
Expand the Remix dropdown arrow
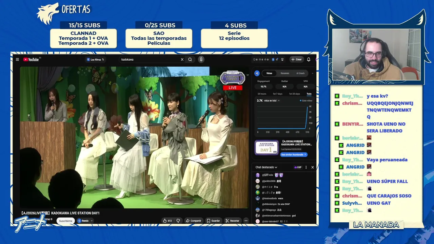92,221
